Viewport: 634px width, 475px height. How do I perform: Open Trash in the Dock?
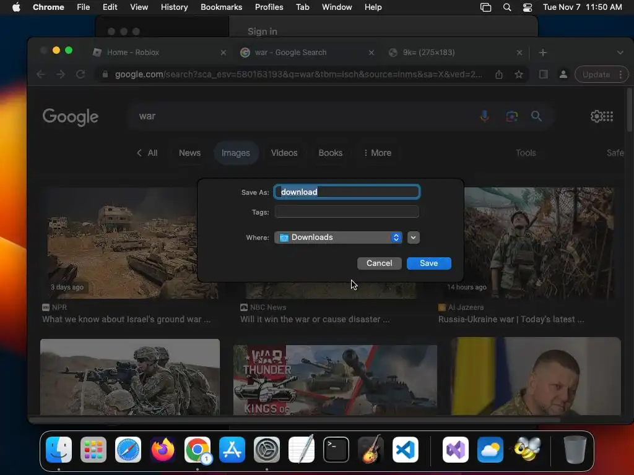coord(575,450)
